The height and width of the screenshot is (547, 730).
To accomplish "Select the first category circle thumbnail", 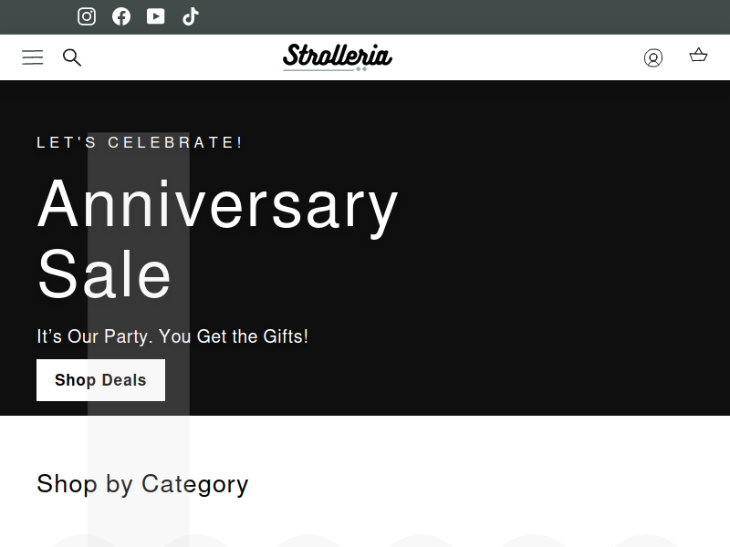I will point(85,541).
